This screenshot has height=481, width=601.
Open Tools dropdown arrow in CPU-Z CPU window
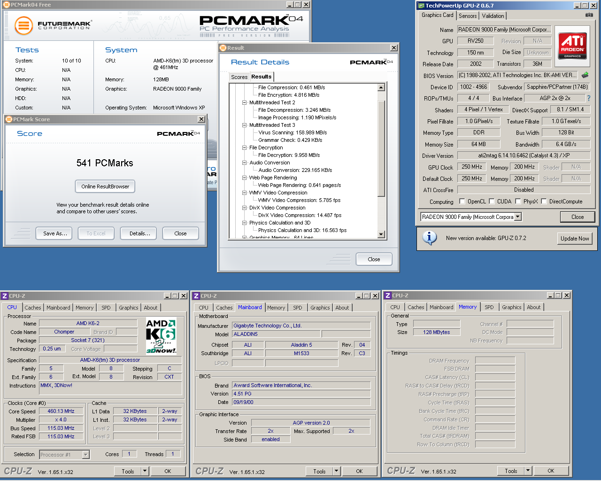point(145,471)
